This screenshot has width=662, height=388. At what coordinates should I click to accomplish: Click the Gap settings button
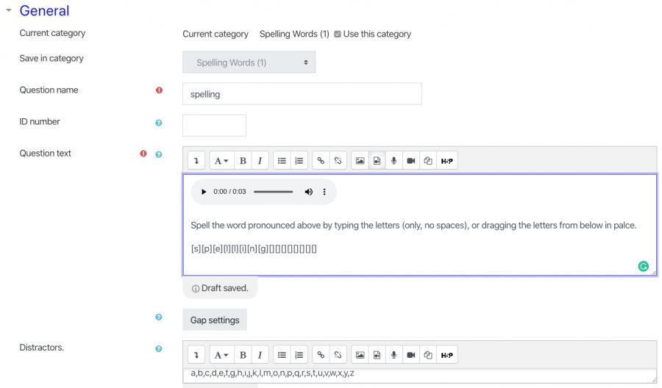215,320
